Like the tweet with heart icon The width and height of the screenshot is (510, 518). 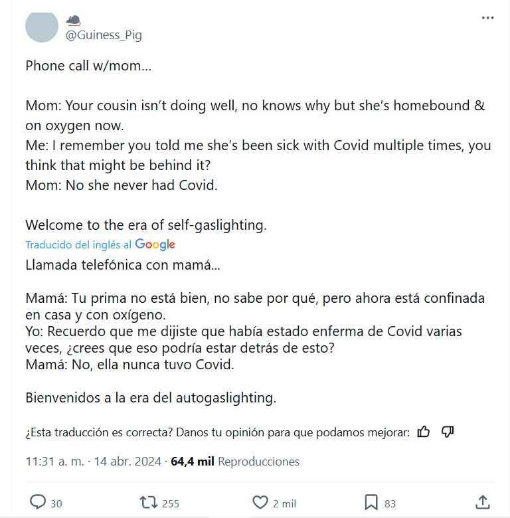[x=261, y=502]
